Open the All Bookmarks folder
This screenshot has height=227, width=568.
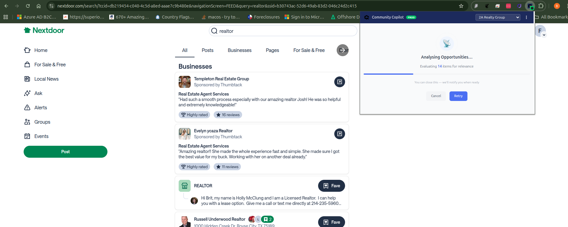tap(551, 17)
